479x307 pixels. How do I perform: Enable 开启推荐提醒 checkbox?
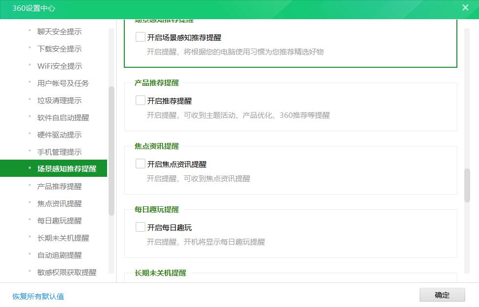140,100
